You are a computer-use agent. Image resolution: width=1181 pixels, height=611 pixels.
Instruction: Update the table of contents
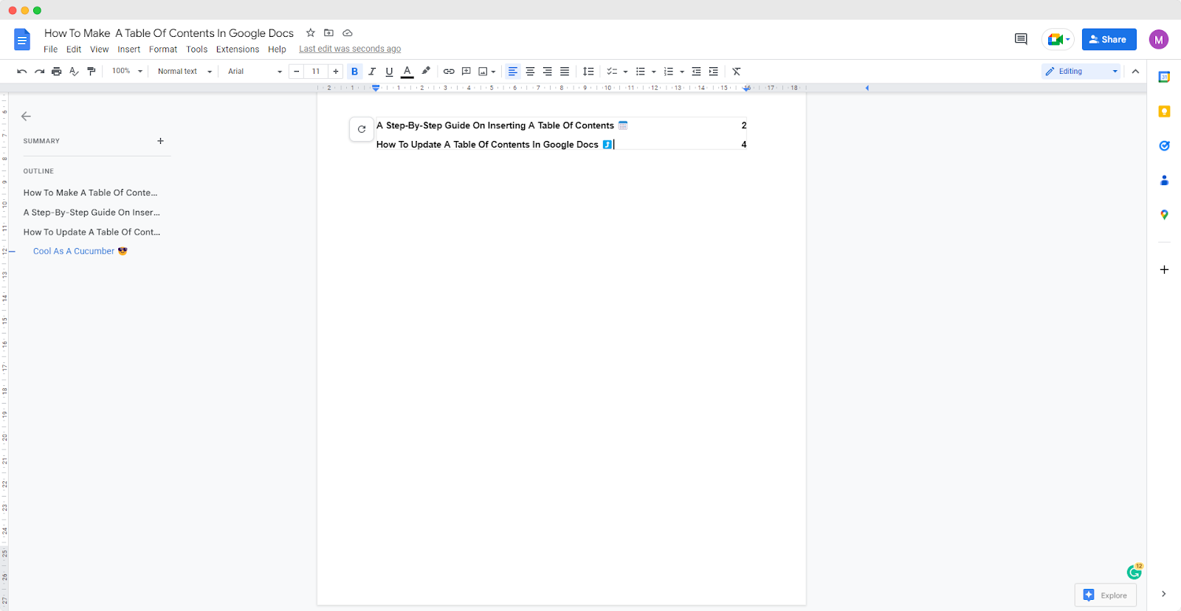[362, 129]
